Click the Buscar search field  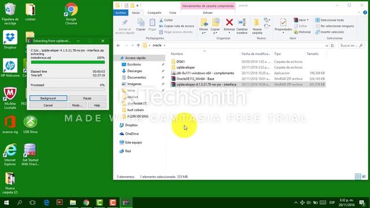(x=351, y=45)
